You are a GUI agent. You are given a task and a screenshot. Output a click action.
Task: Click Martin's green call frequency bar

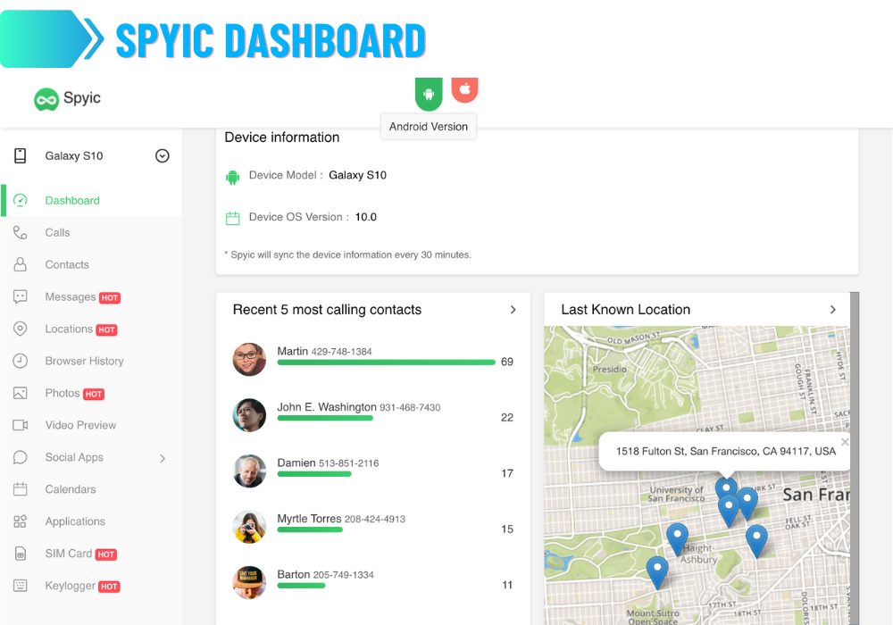(384, 362)
